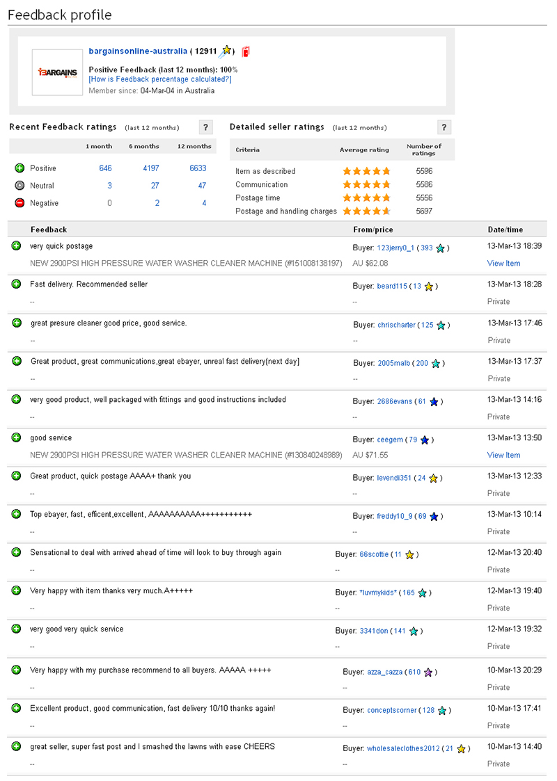This screenshot has width=557, height=781.
Task: Click the red Negative rating icon
Action: click(x=19, y=203)
